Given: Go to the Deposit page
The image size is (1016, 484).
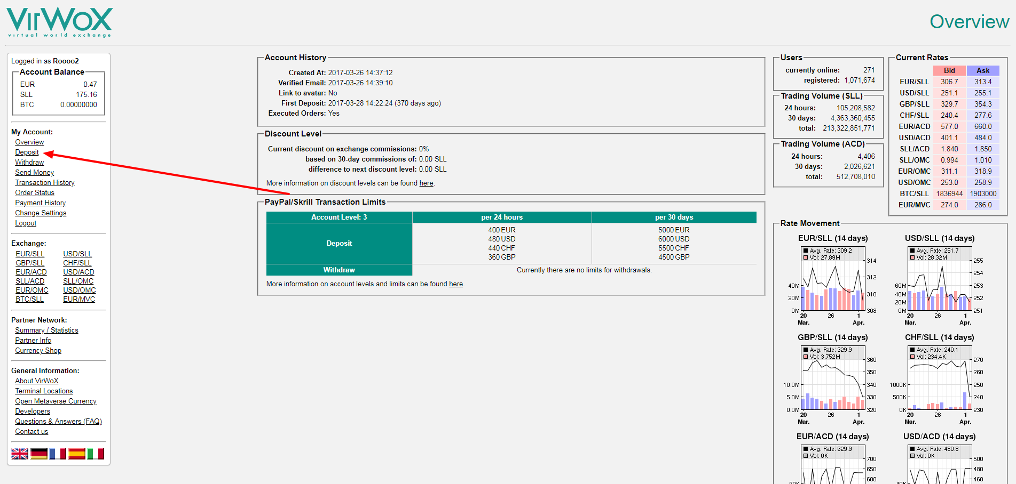Looking at the screenshot, I should point(27,152).
